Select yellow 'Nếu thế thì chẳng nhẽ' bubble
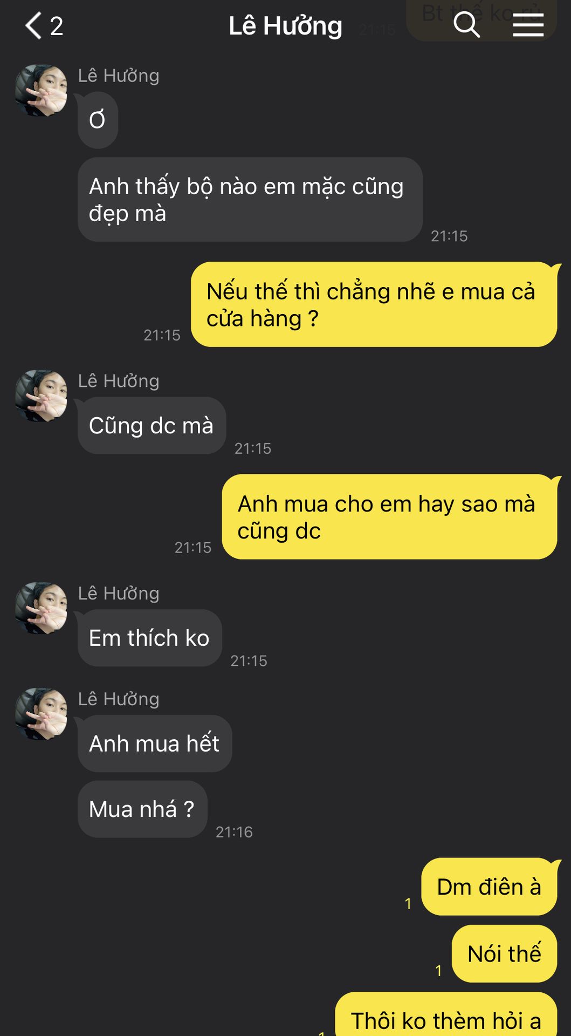The width and height of the screenshot is (571, 1036). pyautogui.click(x=374, y=304)
